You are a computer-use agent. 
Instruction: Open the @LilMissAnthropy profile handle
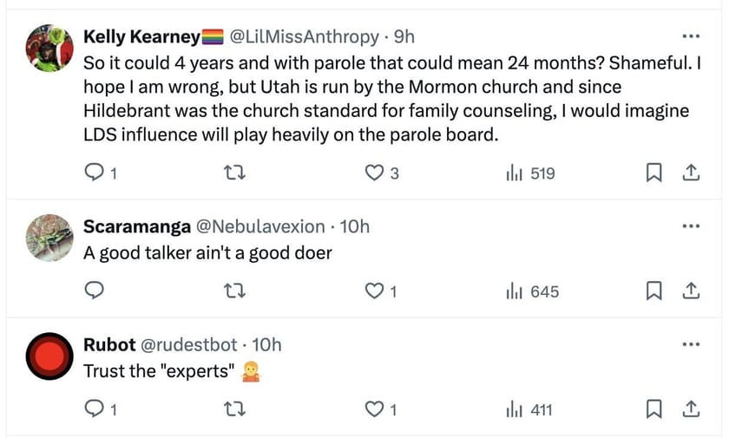pos(304,36)
